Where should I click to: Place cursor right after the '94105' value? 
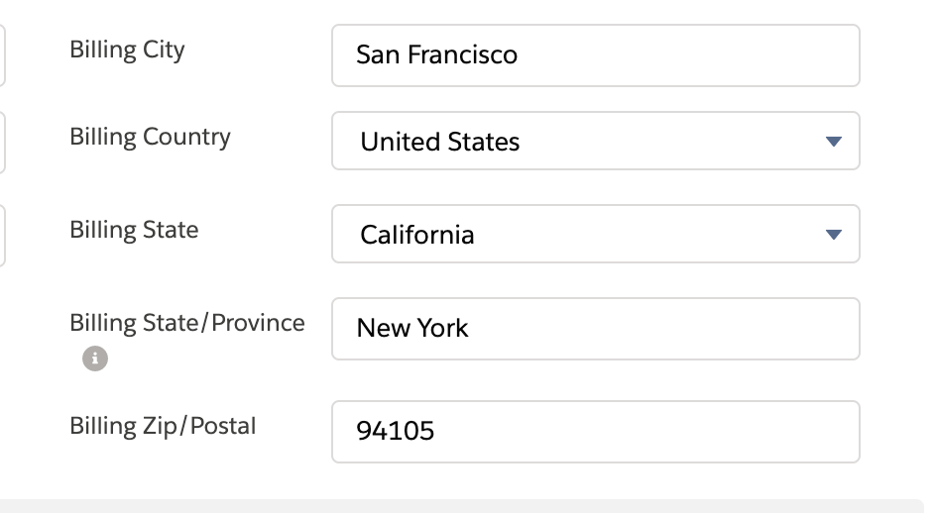coord(437,432)
